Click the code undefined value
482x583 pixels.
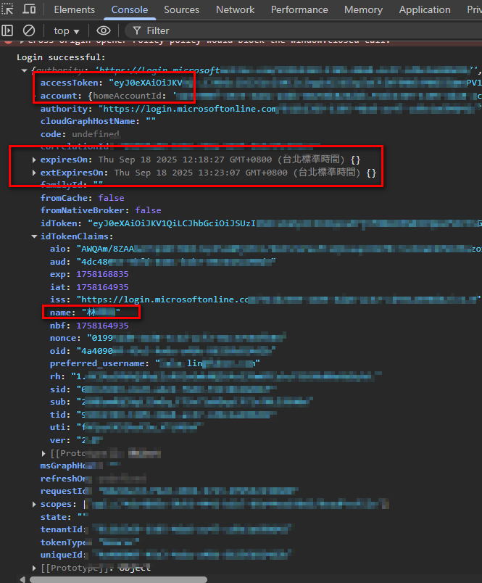click(96, 134)
